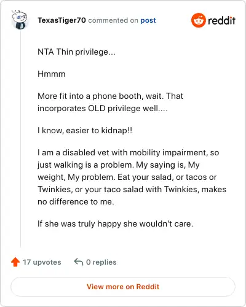Upvote the comment with the orange arrow

click(x=15, y=262)
